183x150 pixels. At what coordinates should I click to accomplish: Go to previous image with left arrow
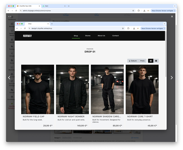pyautogui.click(x=9, y=78)
